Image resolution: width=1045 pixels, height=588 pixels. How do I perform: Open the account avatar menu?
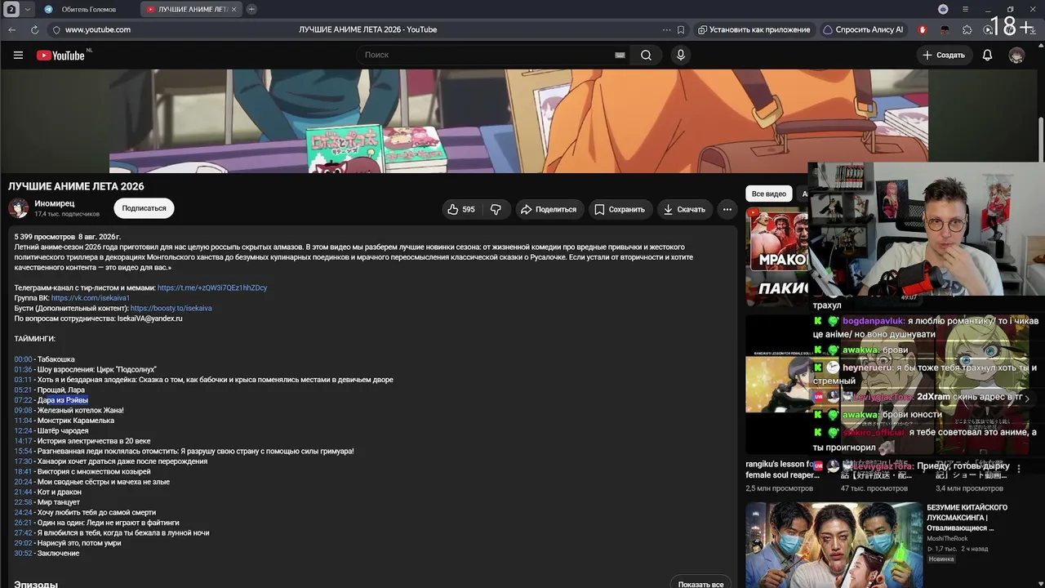pyautogui.click(x=1016, y=56)
